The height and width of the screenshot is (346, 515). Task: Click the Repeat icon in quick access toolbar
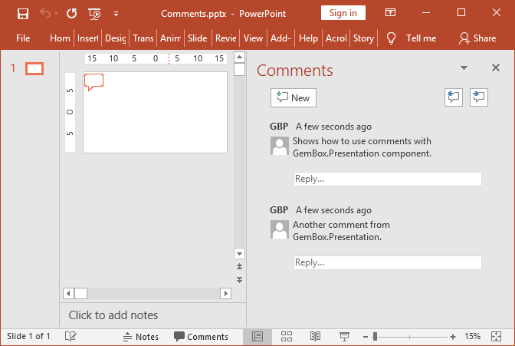[x=71, y=13]
